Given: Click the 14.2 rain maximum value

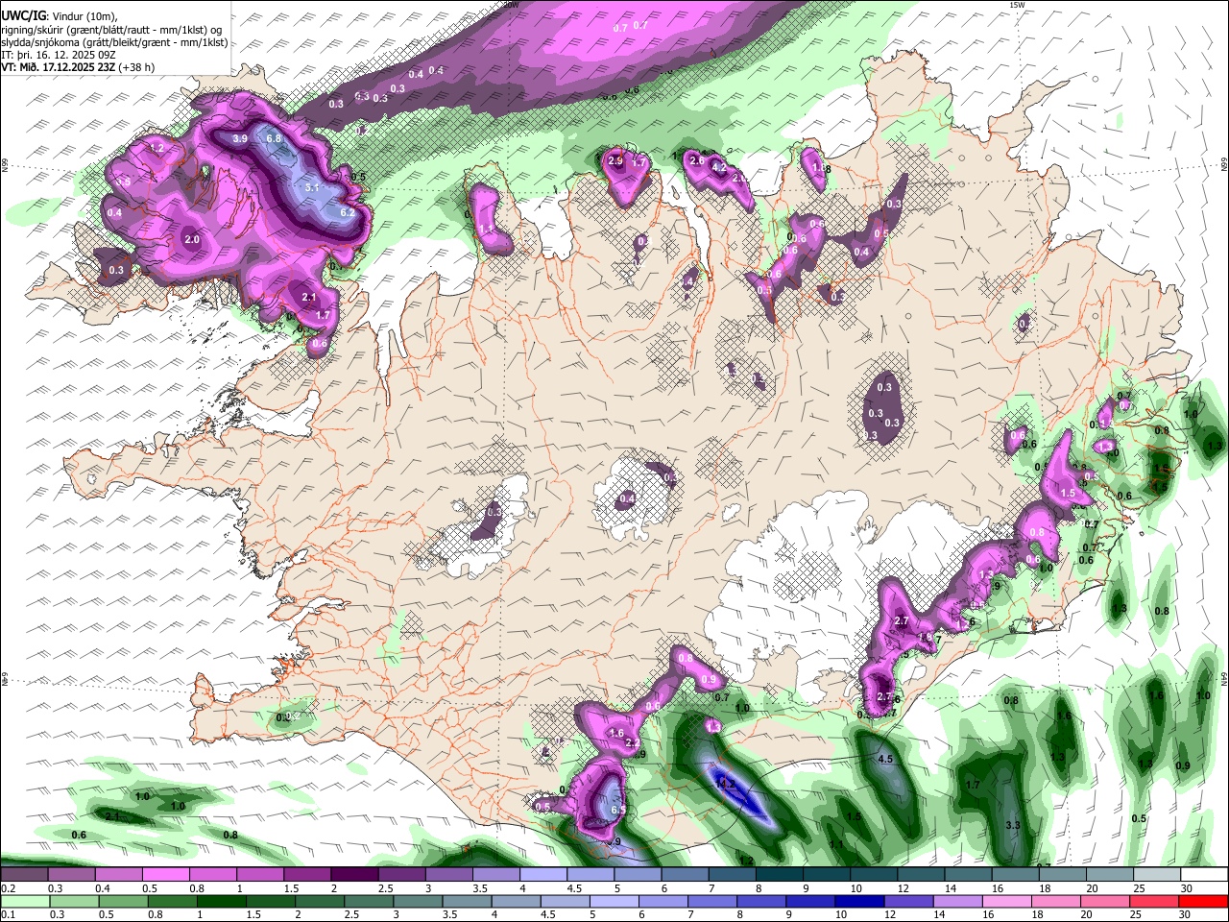Looking at the screenshot, I should tap(726, 785).
